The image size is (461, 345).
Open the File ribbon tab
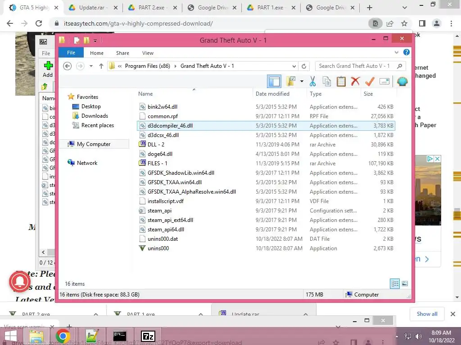tap(71, 53)
